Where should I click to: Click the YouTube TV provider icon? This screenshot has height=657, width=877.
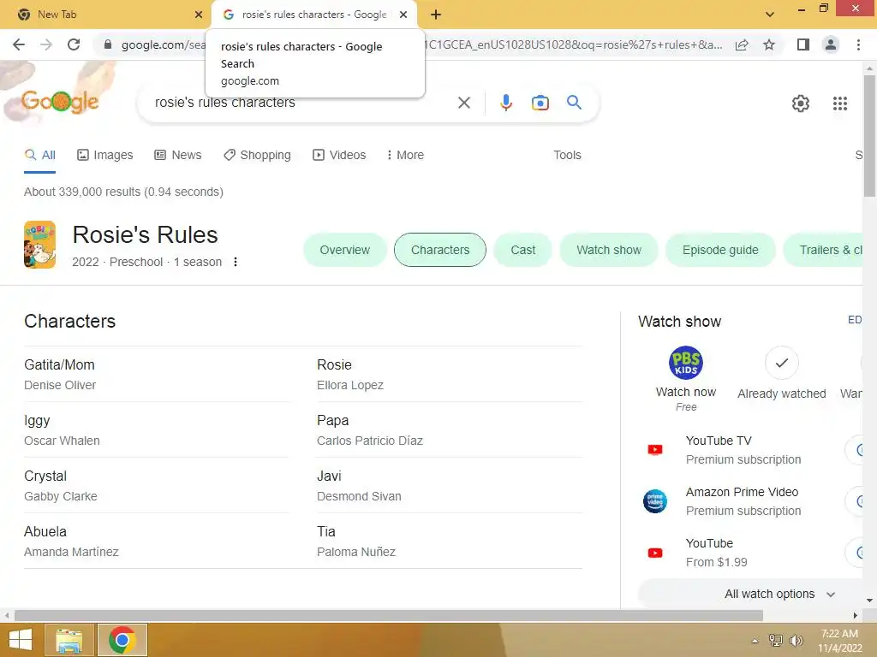(655, 450)
